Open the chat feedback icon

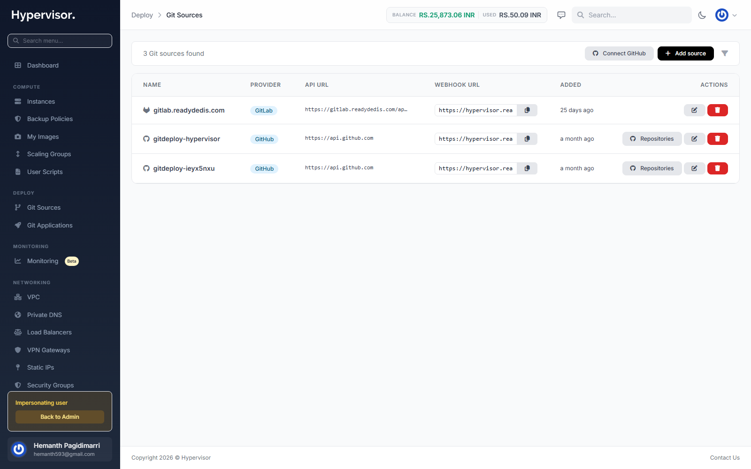click(561, 15)
